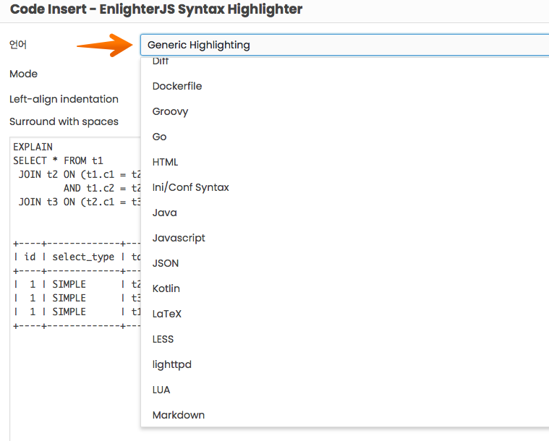Pick Javascript from the list

pos(345,238)
